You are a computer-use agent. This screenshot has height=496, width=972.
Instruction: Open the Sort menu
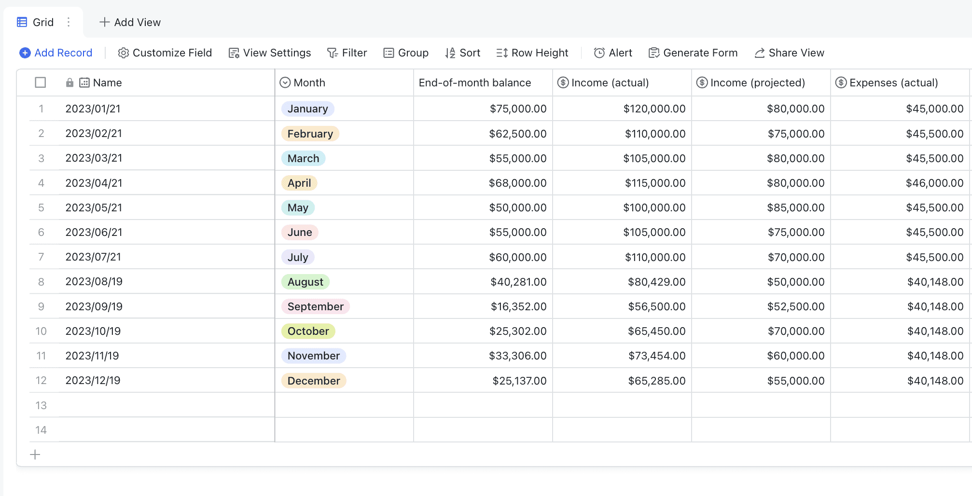(463, 53)
